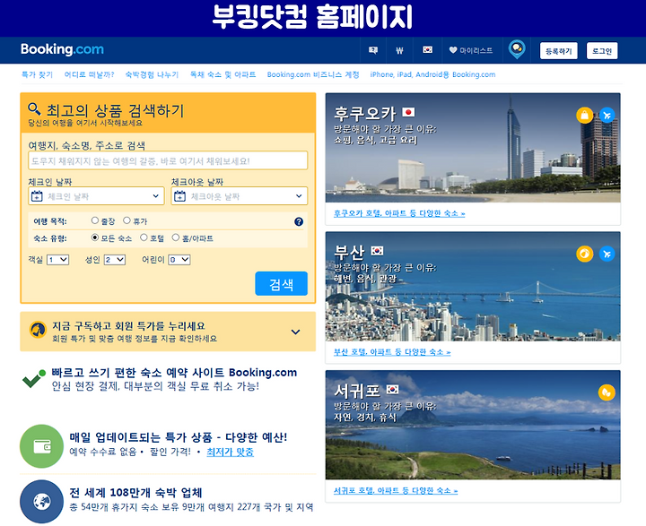Open the customer service message icon in header
Screen dimensions: 646x526
click(373, 50)
